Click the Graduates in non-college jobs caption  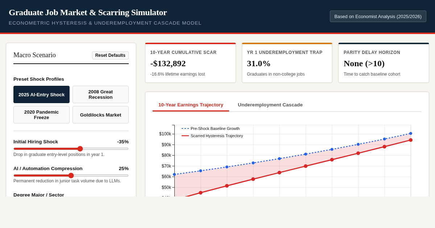[276, 74]
